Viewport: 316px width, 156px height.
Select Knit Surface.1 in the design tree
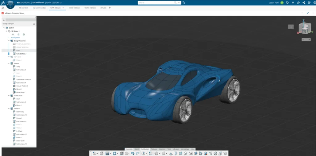pyautogui.click(x=21, y=54)
